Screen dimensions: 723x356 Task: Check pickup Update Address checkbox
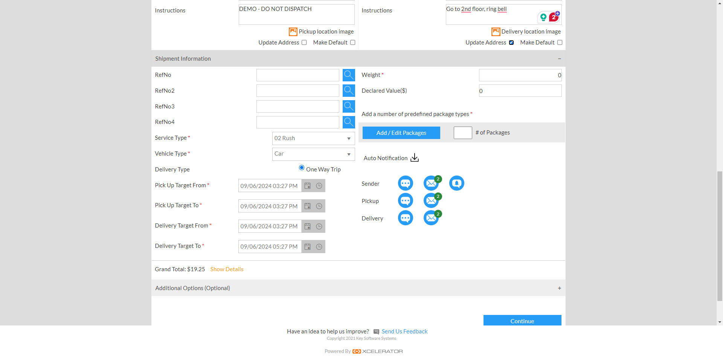pos(304,43)
